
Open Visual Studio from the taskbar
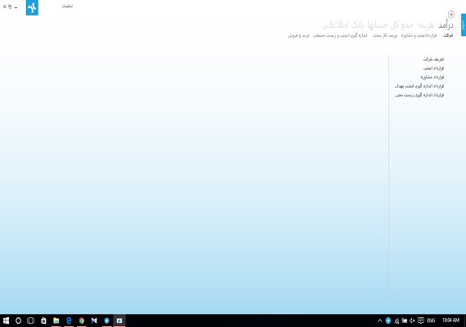(94, 320)
